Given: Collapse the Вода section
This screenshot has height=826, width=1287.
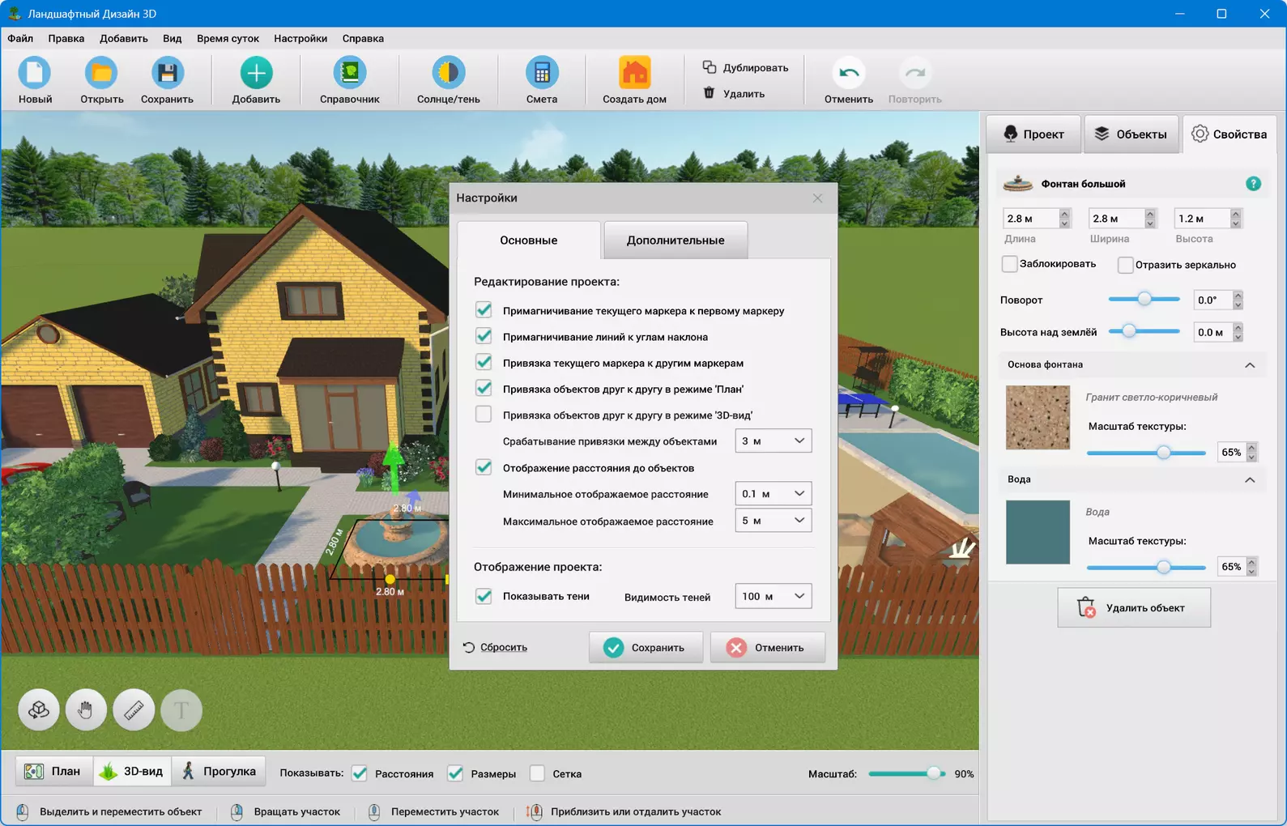Looking at the screenshot, I should [1250, 480].
